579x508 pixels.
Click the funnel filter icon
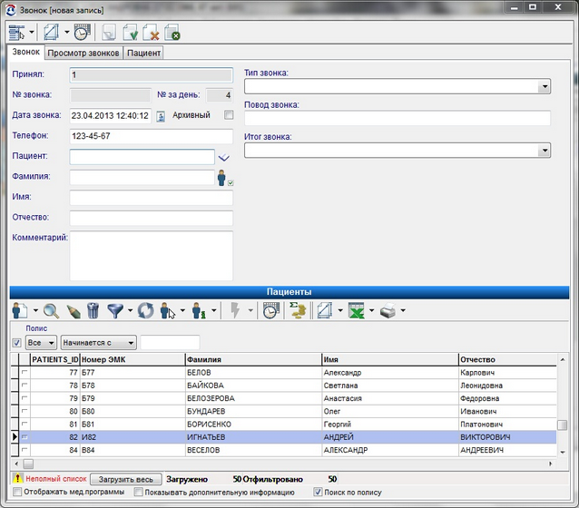(x=115, y=311)
